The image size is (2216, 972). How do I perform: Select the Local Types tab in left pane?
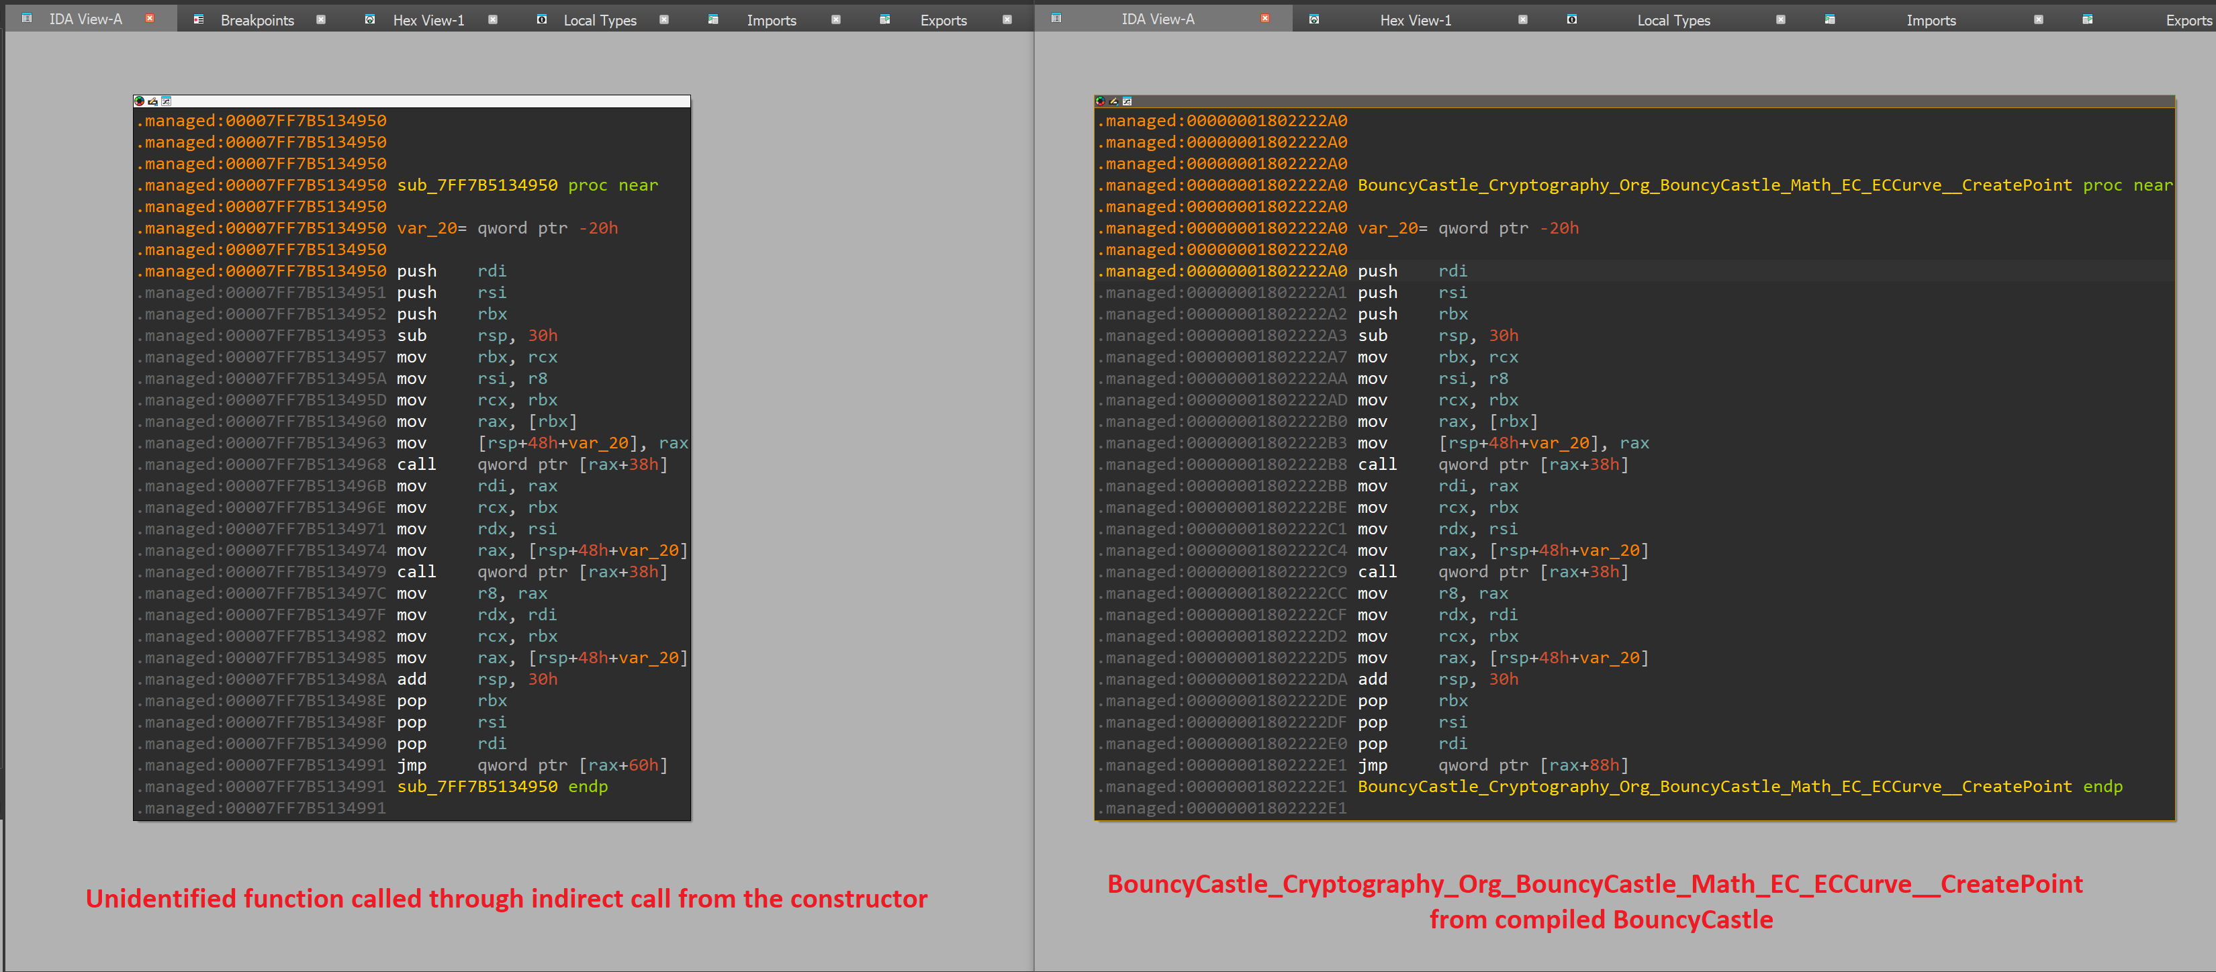coord(600,19)
